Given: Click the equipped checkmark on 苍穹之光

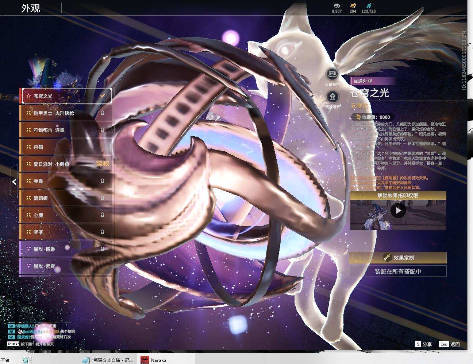Looking at the screenshot, I should click(x=103, y=96).
